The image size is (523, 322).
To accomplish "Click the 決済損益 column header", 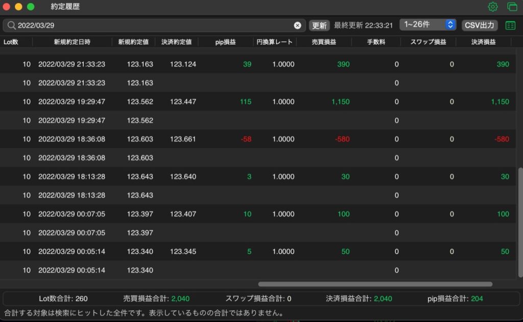I will (483, 42).
